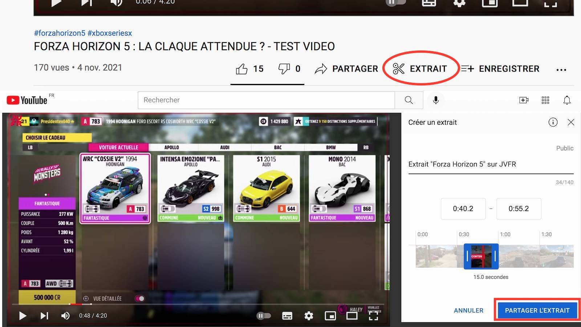Viewport: 581px width, 327px height.
Task: Dislike the video with the thumbs-down icon
Action: 289,69
